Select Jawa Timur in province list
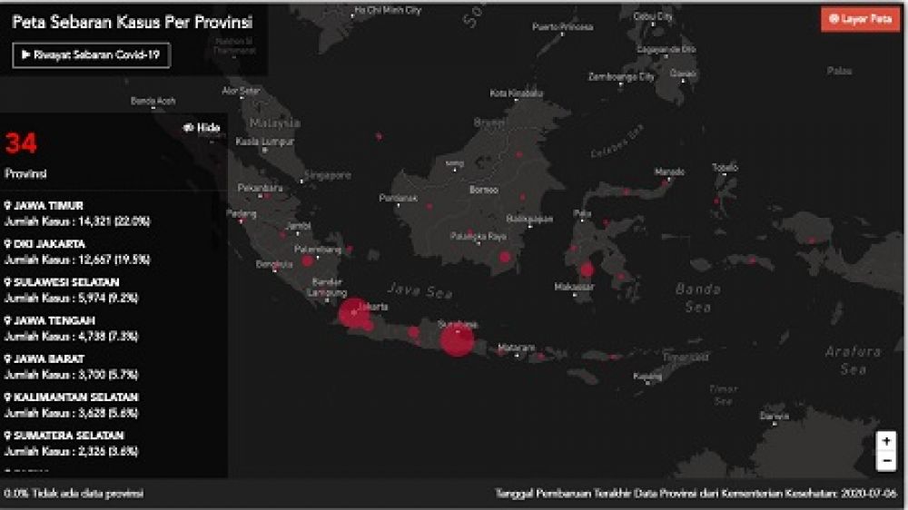 47,206
